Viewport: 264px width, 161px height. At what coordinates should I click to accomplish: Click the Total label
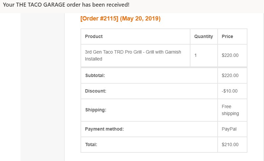91,144
